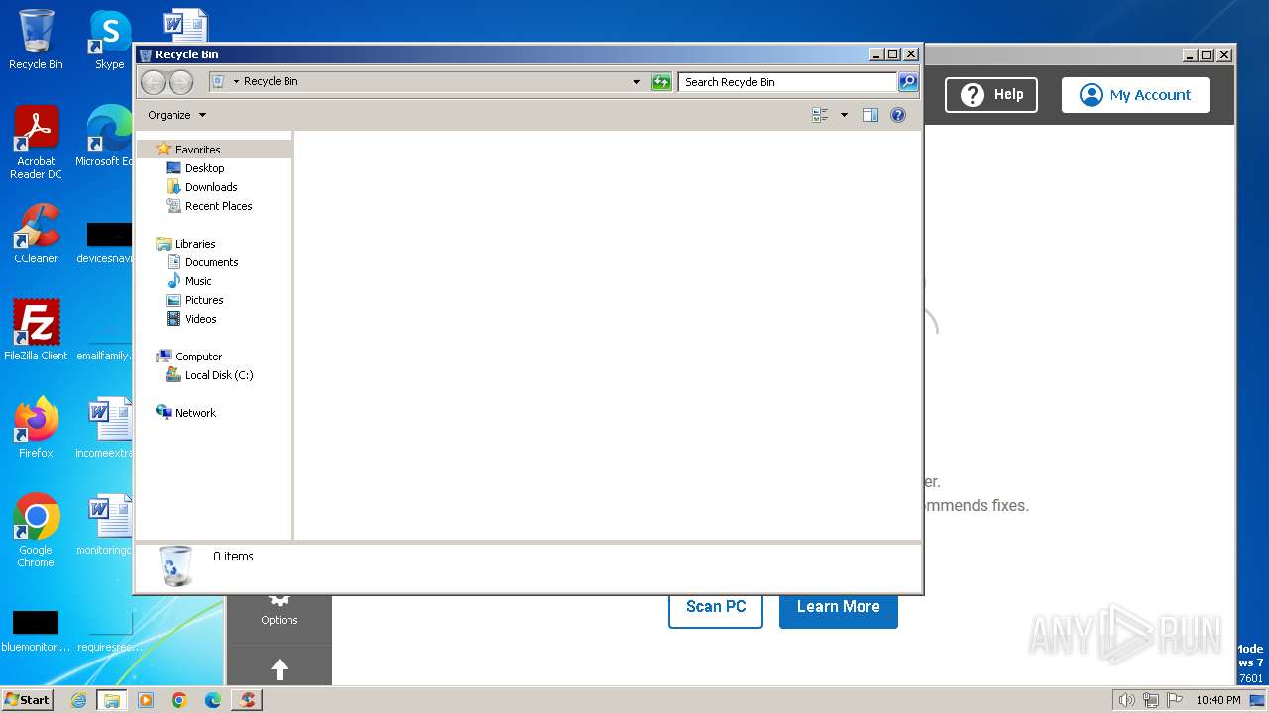The image size is (1269, 713).
Task: Open Internet Explorer from taskbar
Action: (x=79, y=700)
